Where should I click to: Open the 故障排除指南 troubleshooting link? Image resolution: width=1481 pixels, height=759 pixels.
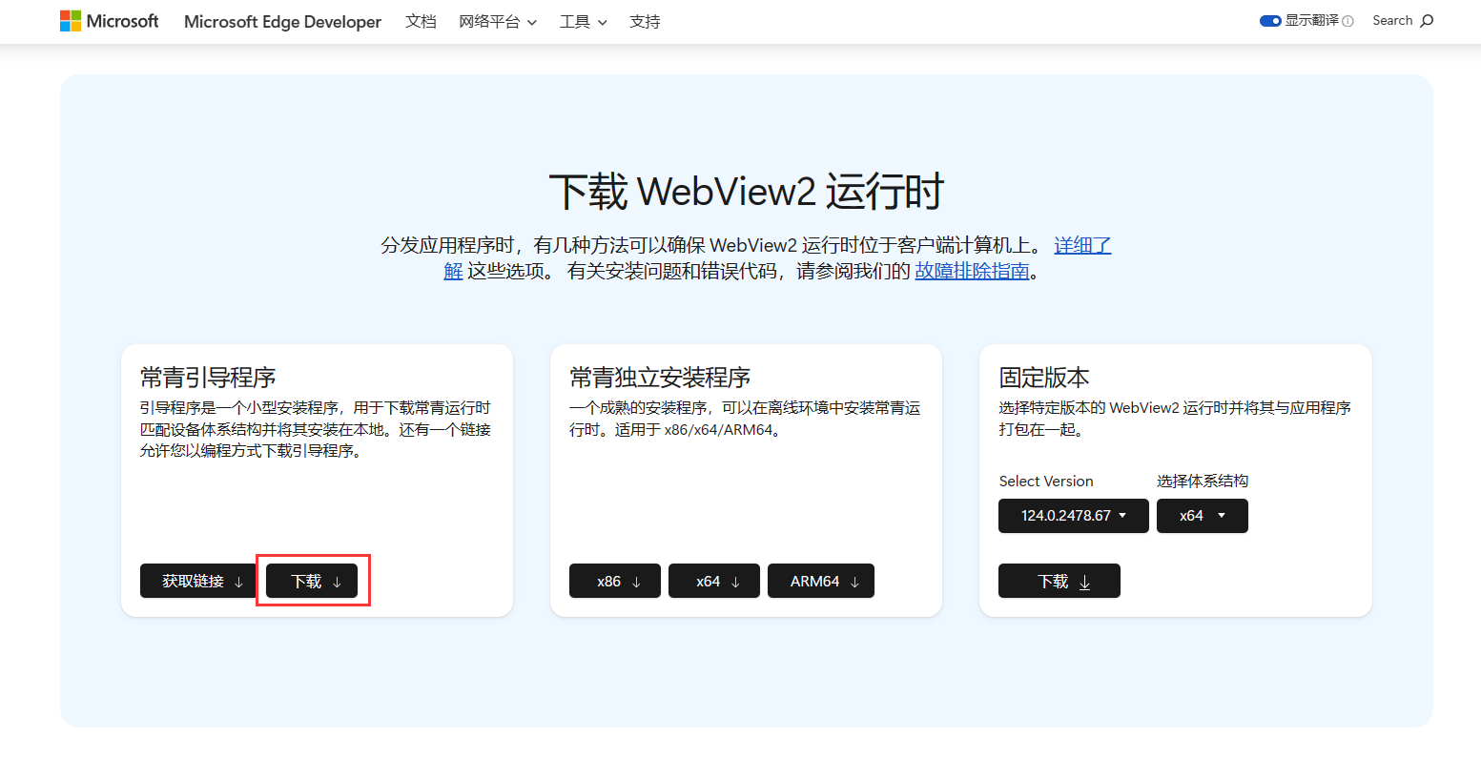click(971, 271)
